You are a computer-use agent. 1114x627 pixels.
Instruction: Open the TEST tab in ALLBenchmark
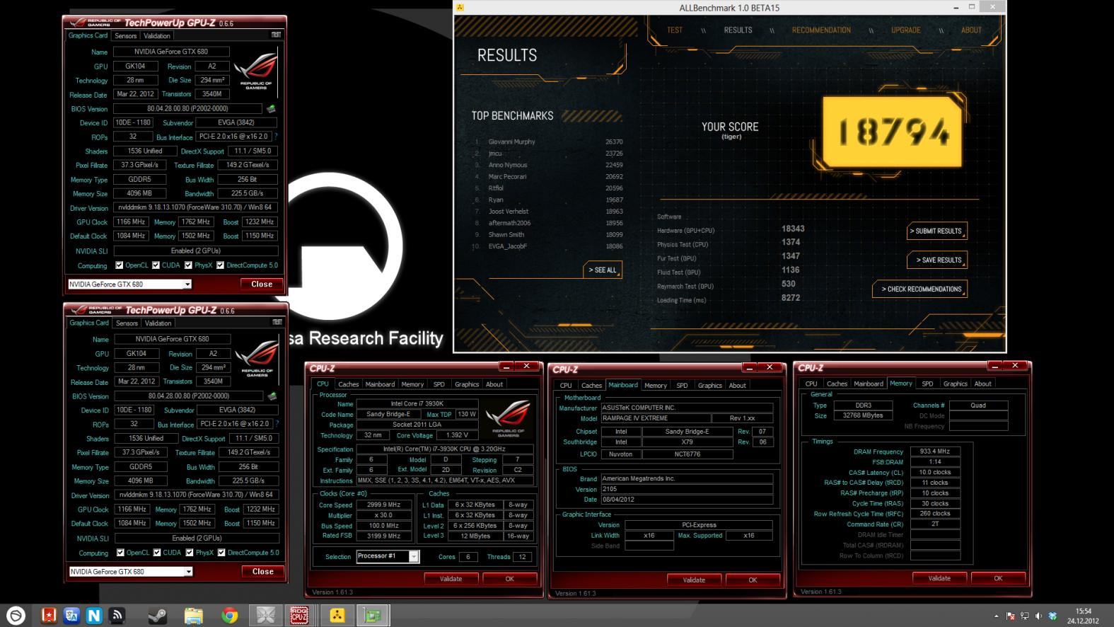click(675, 30)
